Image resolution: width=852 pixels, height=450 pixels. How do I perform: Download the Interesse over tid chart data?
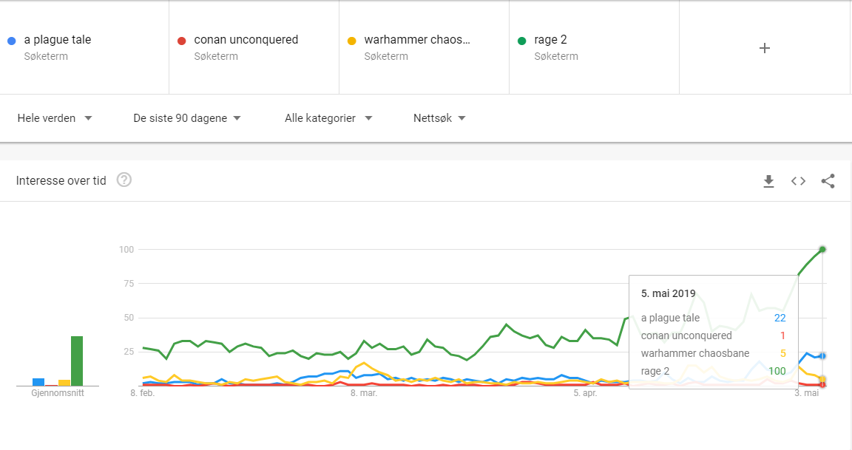click(x=768, y=181)
